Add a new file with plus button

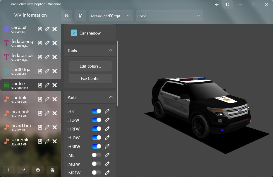click(x=9, y=170)
